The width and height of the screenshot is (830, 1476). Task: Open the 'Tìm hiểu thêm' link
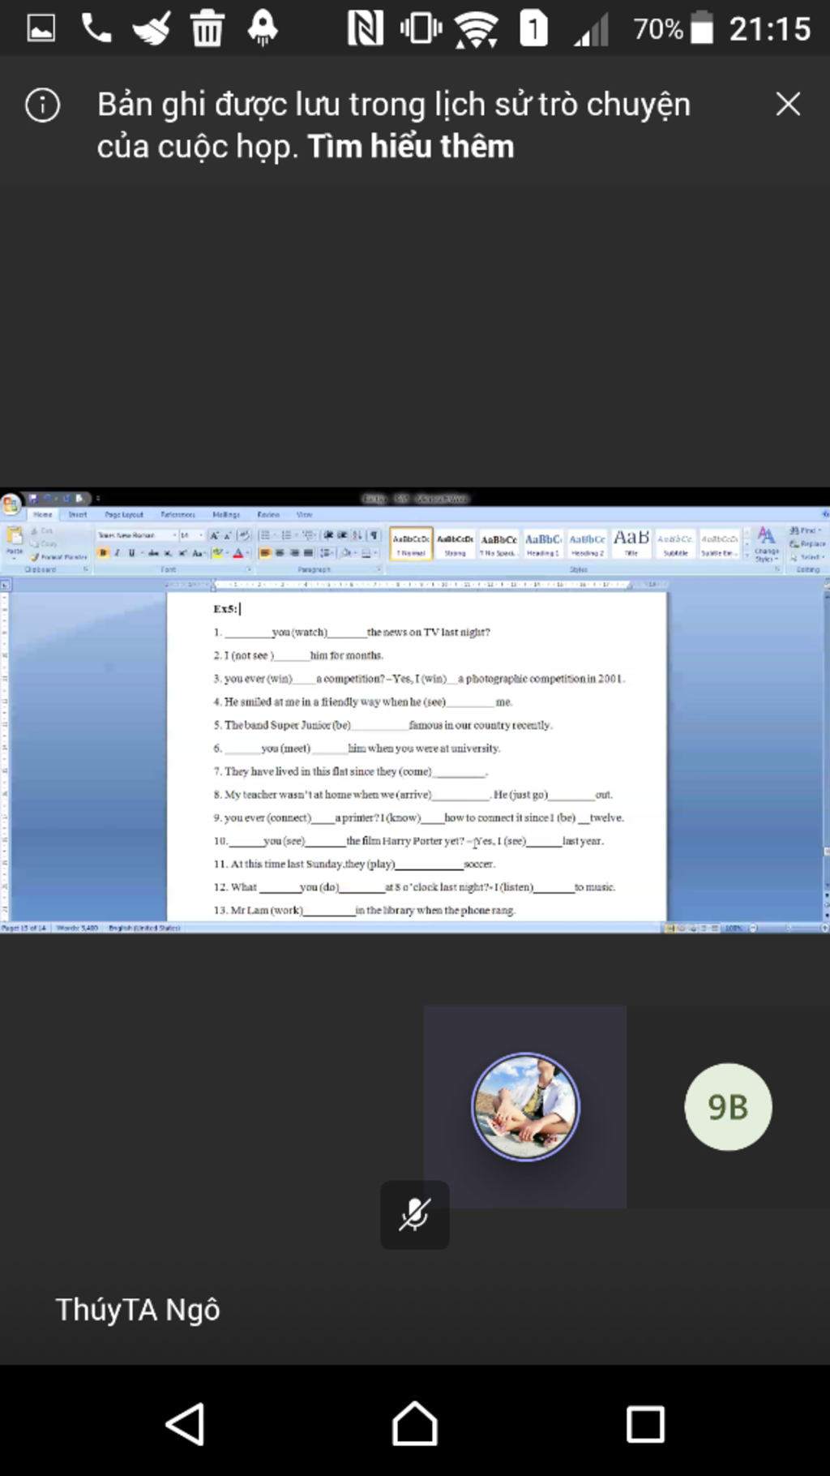click(410, 147)
